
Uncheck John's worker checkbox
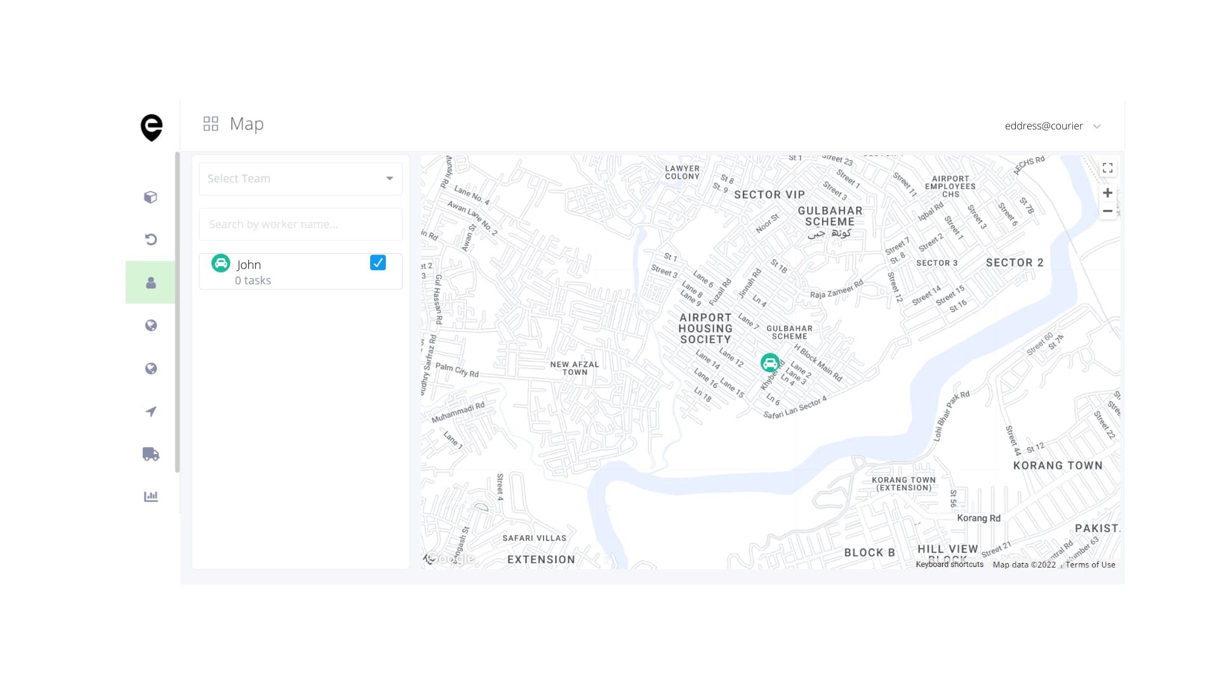click(x=378, y=263)
